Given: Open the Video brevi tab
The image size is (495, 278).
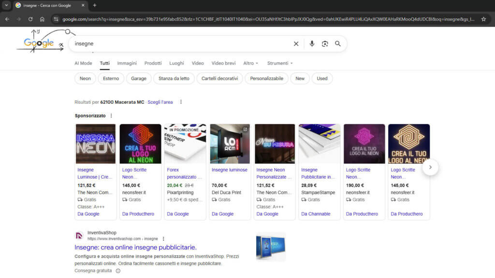Looking at the screenshot, I should (223, 63).
